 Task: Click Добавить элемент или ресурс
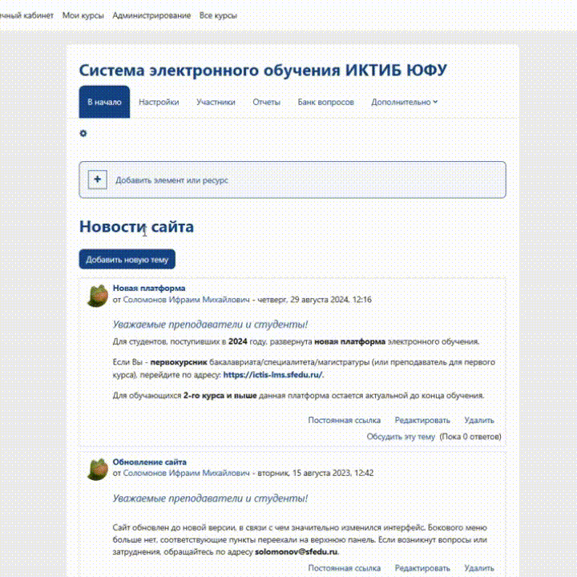tap(293, 180)
